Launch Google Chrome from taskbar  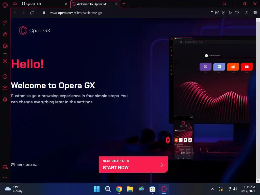pos(119,189)
